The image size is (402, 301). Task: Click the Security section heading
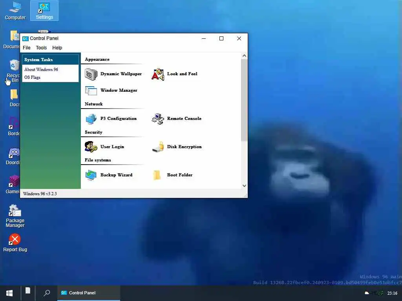(93, 132)
